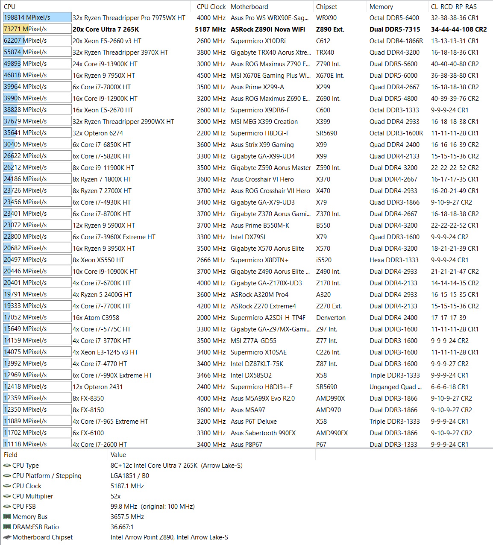Click the Hexa DDR3-1333 memory cell

click(x=394, y=260)
